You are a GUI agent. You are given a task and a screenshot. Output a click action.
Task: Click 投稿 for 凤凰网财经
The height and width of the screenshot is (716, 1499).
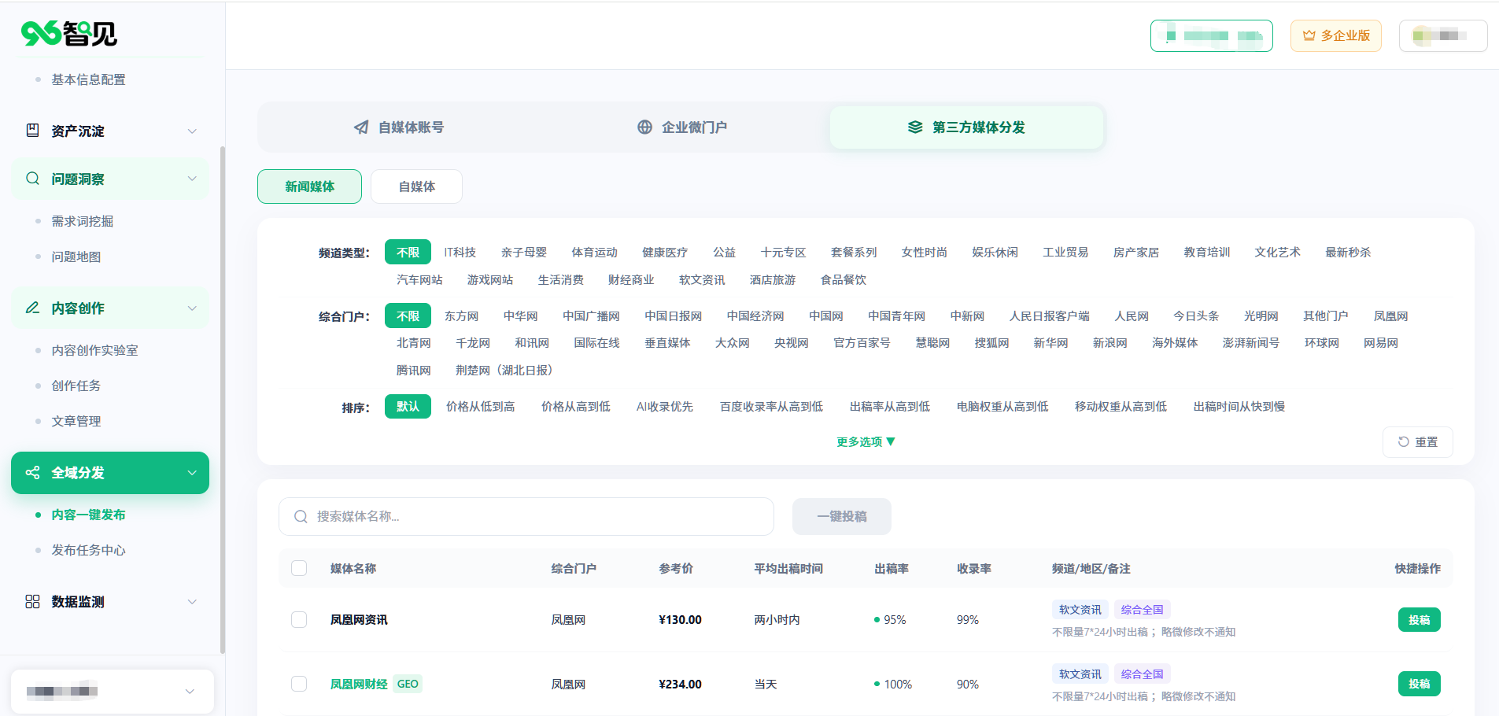[1420, 685]
